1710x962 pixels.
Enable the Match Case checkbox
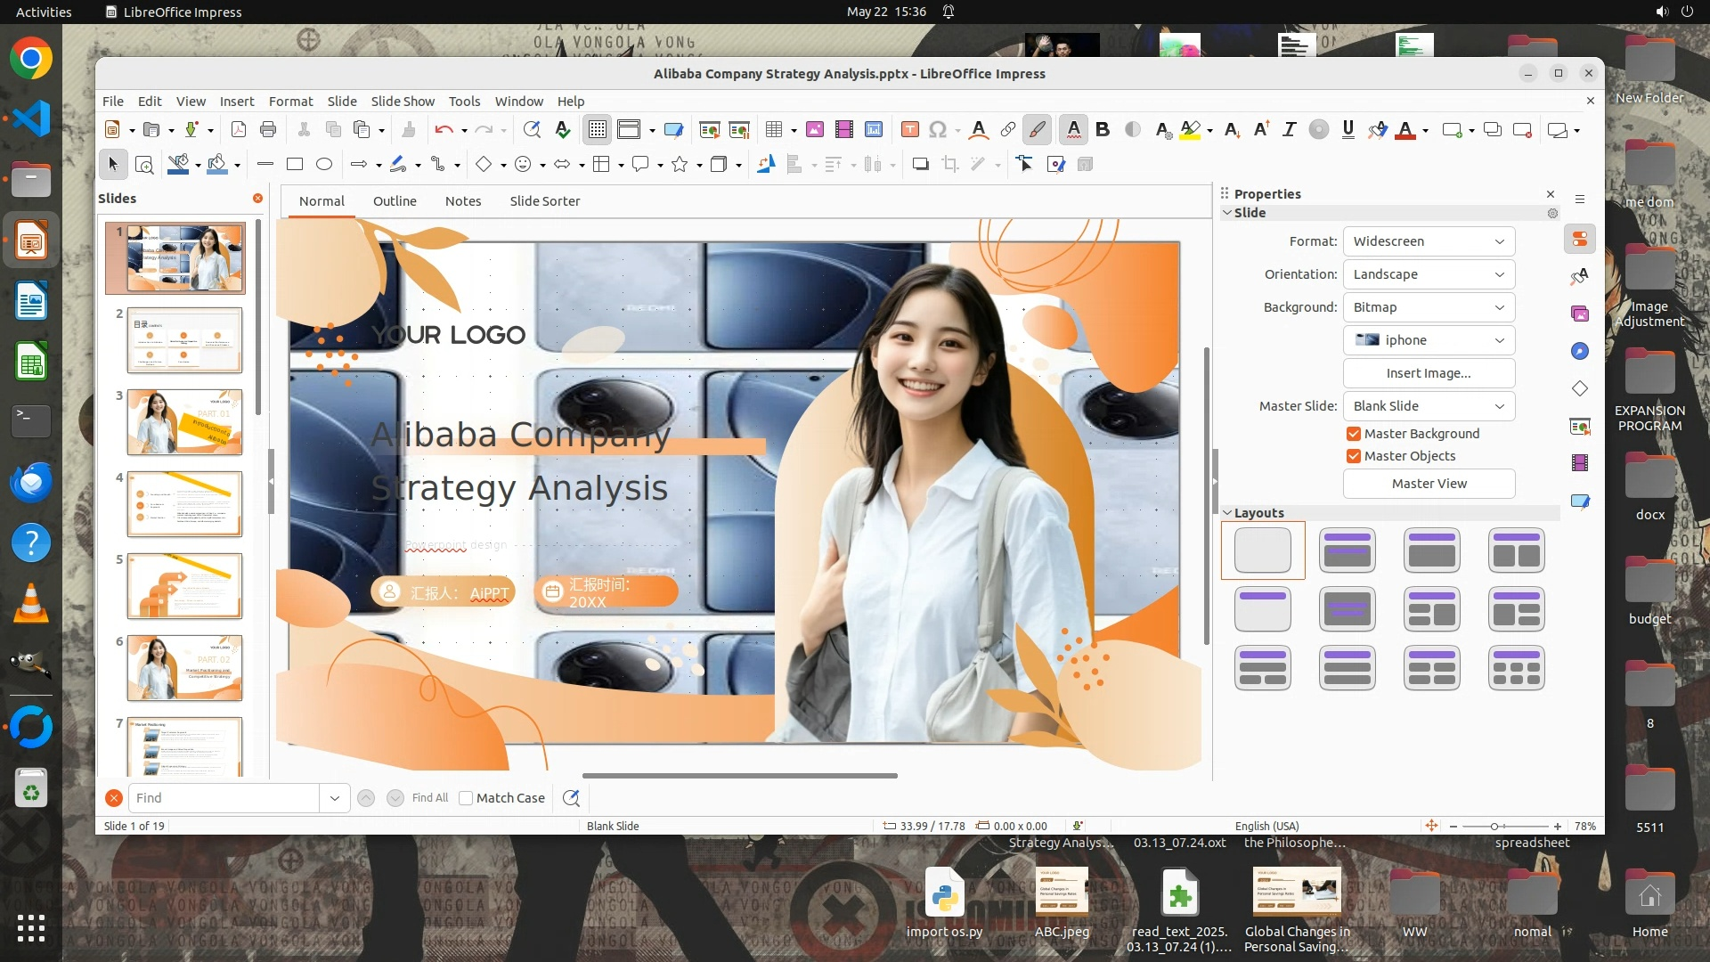(466, 798)
